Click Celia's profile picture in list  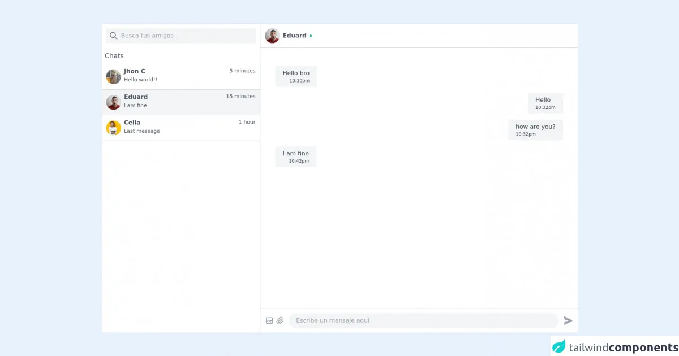click(x=113, y=128)
